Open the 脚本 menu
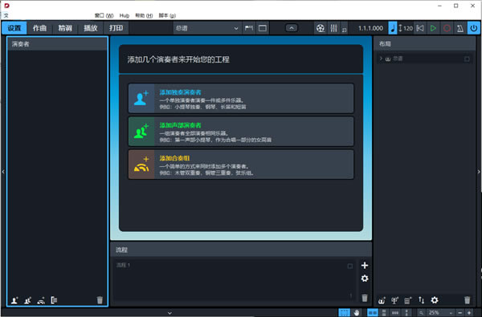 click(x=167, y=15)
